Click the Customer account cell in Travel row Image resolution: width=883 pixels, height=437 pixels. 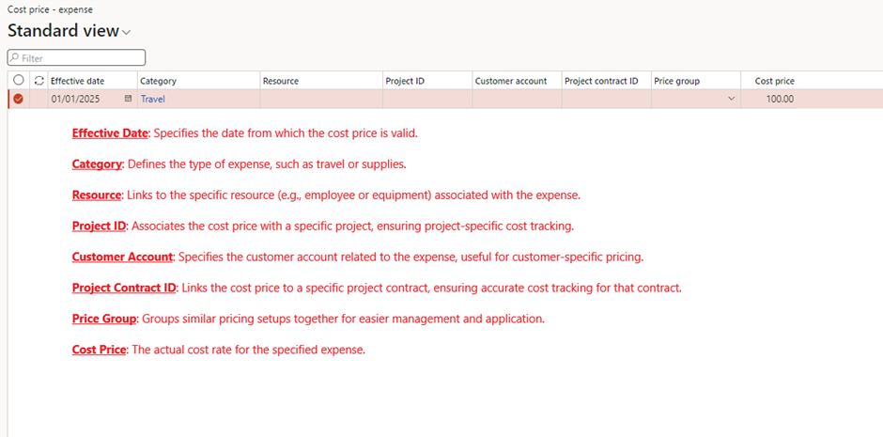tap(517, 99)
